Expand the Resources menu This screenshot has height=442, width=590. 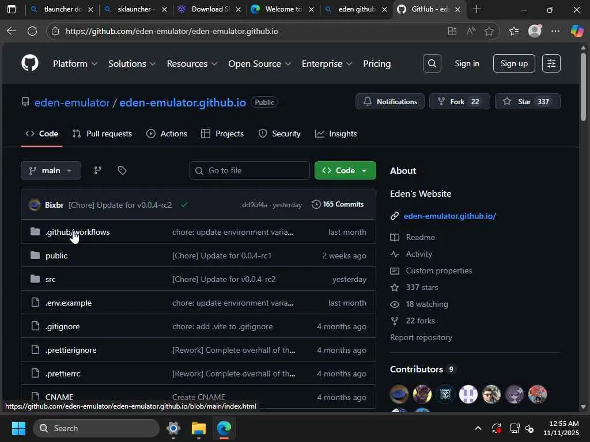[x=192, y=63]
